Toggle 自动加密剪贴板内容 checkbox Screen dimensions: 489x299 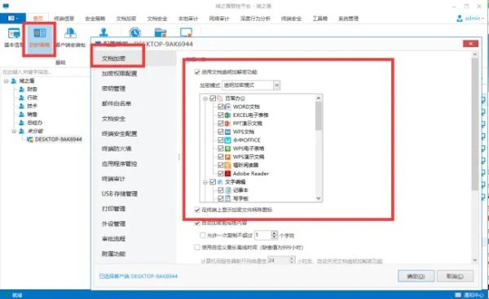197,223
